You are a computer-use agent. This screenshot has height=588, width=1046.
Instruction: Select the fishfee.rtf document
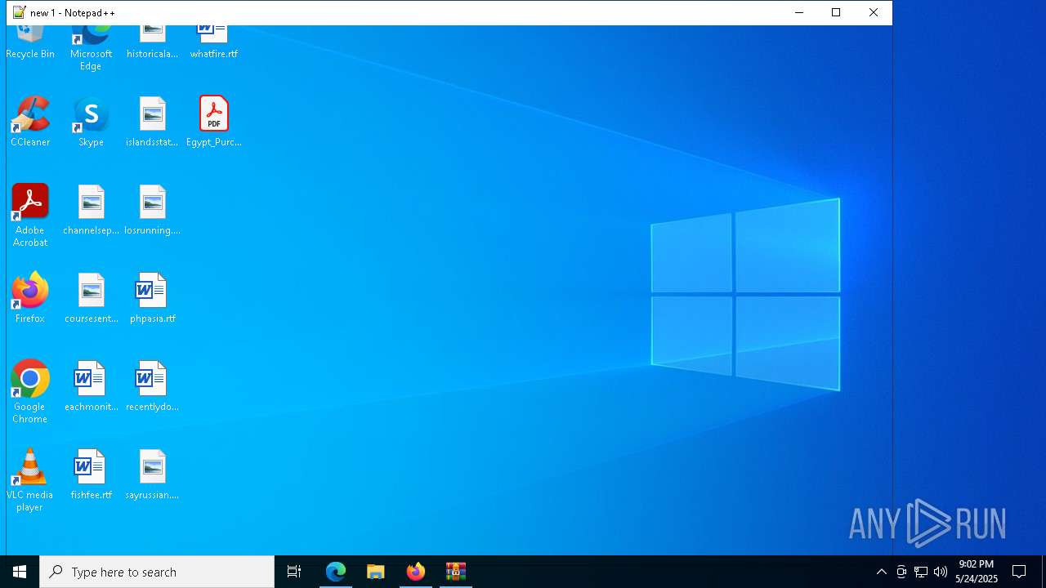coord(91,474)
